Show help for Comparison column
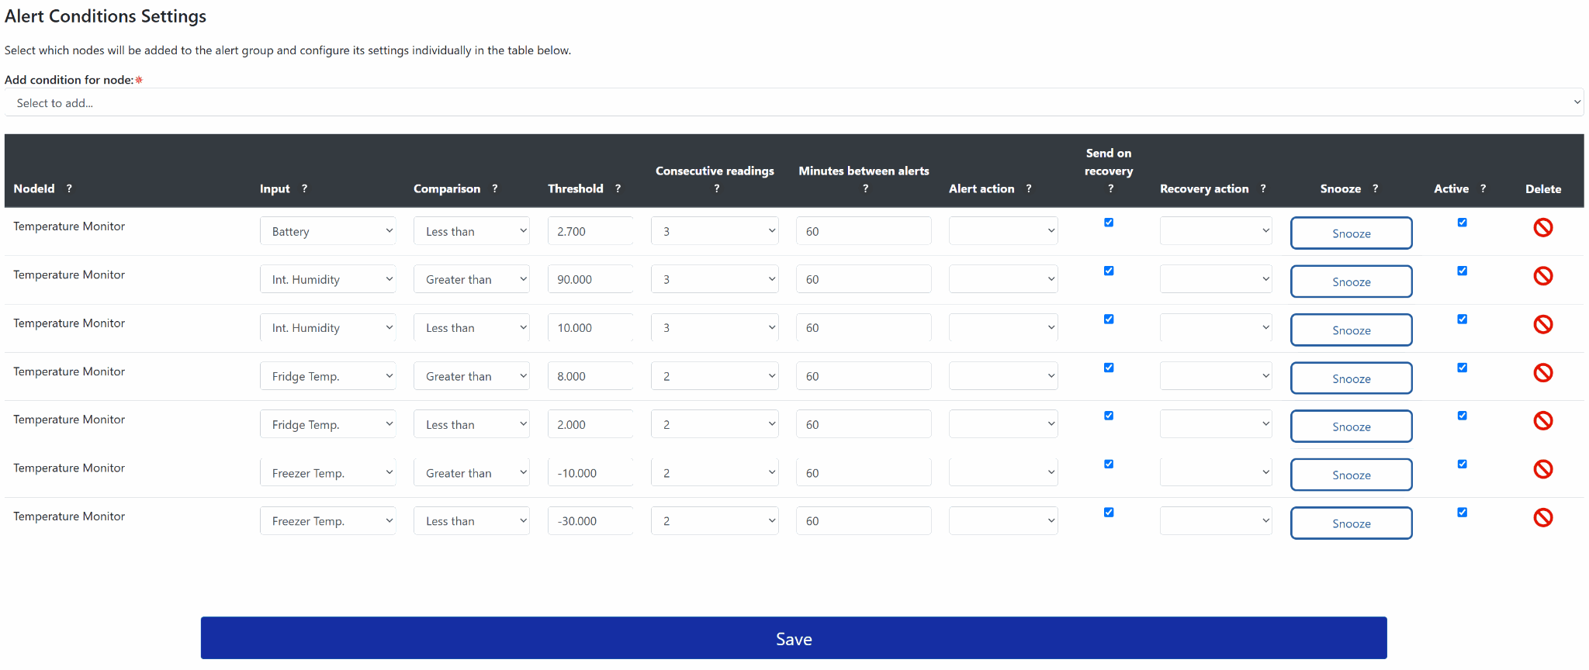1589x670 pixels. click(494, 188)
